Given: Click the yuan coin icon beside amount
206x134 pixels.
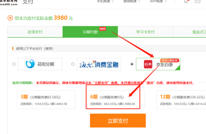Looking at the screenshot, I should [x=10, y=18].
